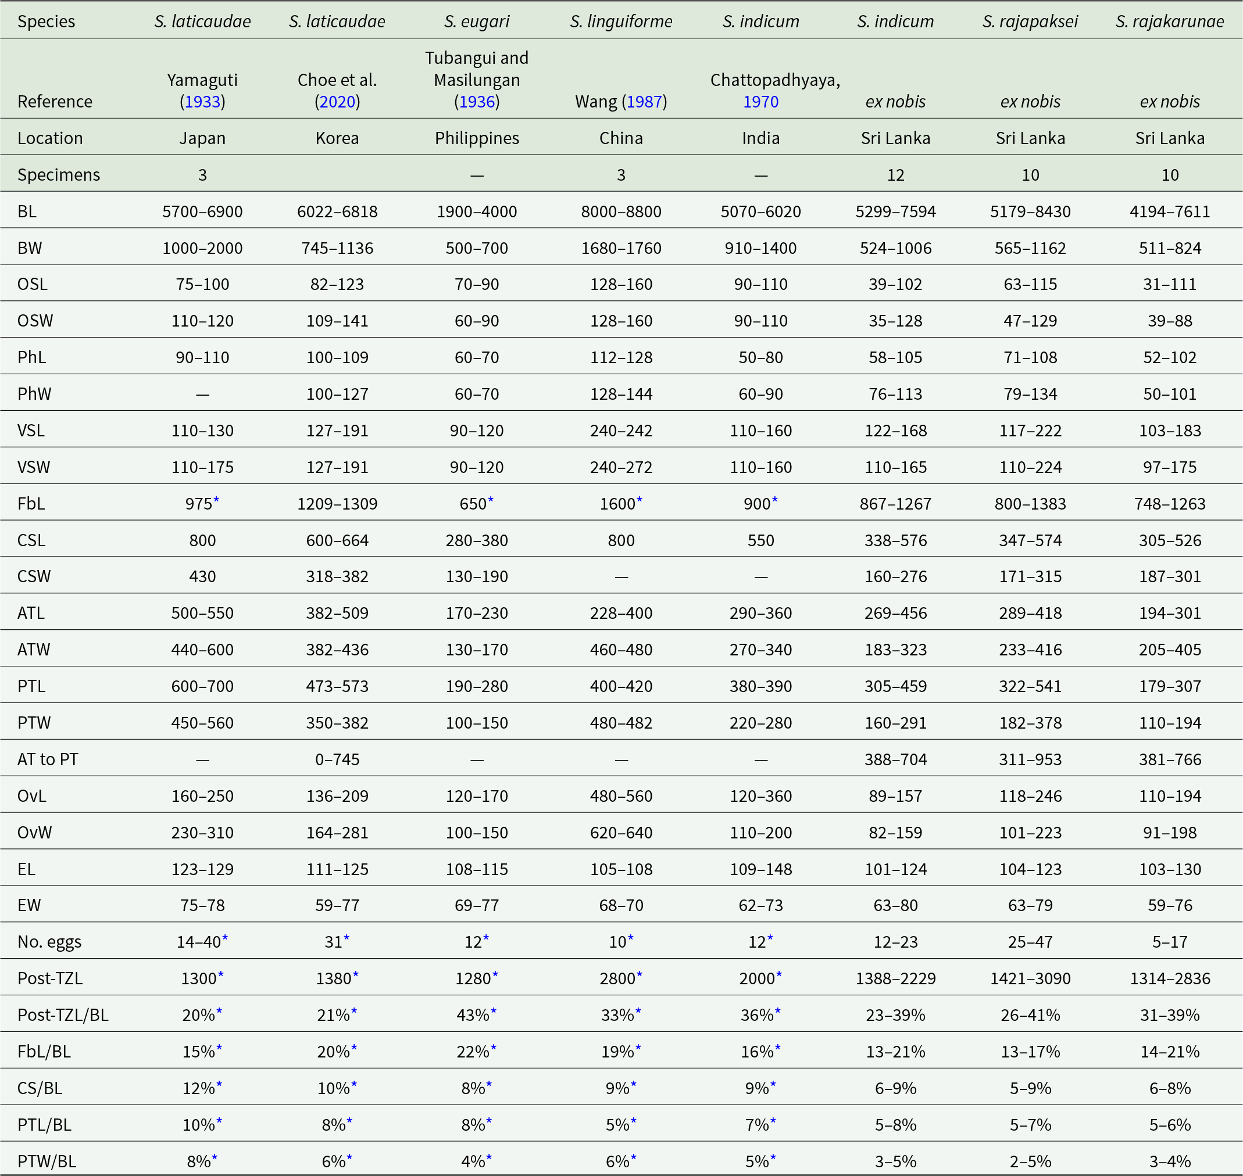Viewport: 1243px width, 1176px height.
Task: Click the asterisk after 43% value
Action: pyautogui.click(x=494, y=1010)
